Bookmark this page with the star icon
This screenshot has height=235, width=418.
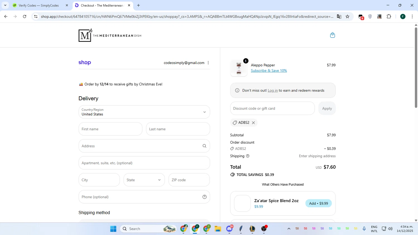pos(347,16)
